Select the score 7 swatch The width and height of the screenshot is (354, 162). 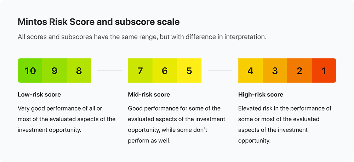point(140,71)
